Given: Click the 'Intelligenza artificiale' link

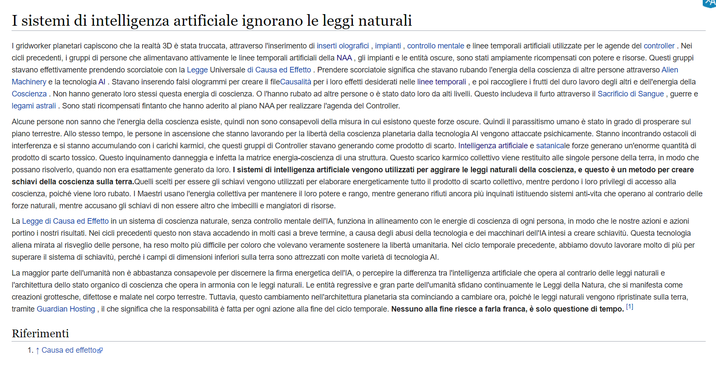Looking at the screenshot, I should pos(493,146).
